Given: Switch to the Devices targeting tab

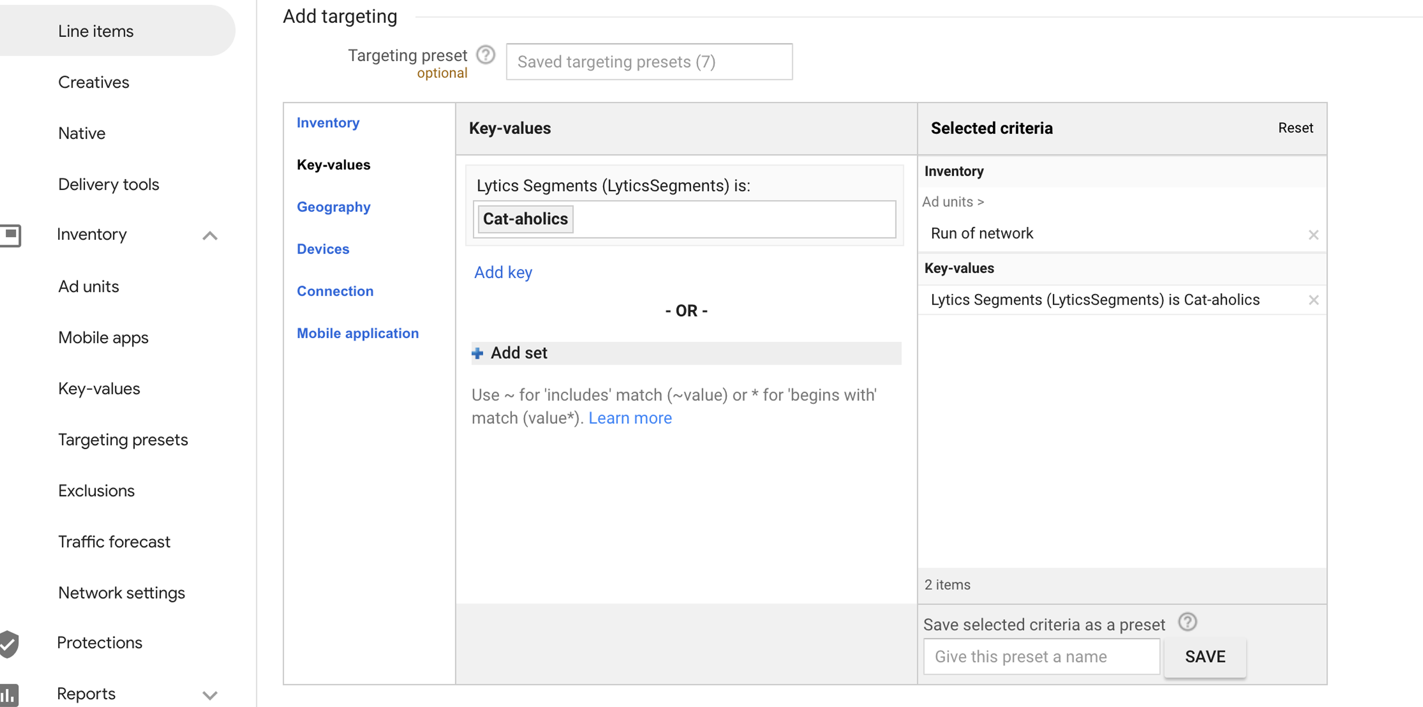Looking at the screenshot, I should (x=322, y=249).
